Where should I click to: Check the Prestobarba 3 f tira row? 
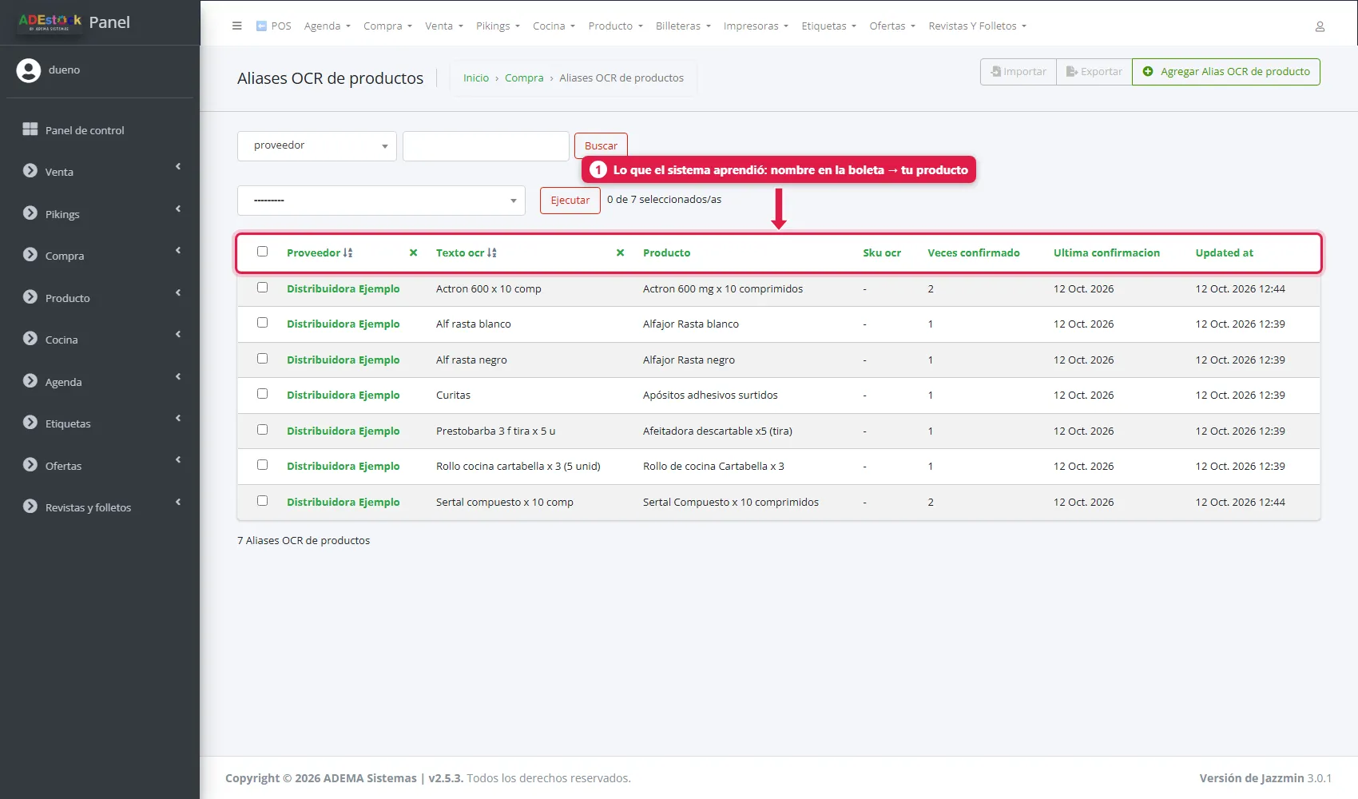(x=262, y=430)
